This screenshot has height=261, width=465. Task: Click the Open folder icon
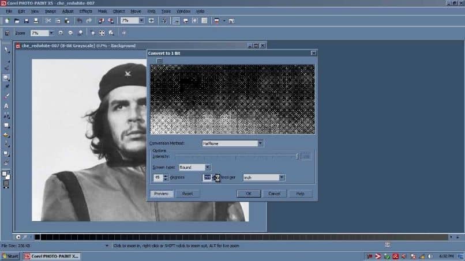(x=17, y=21)
